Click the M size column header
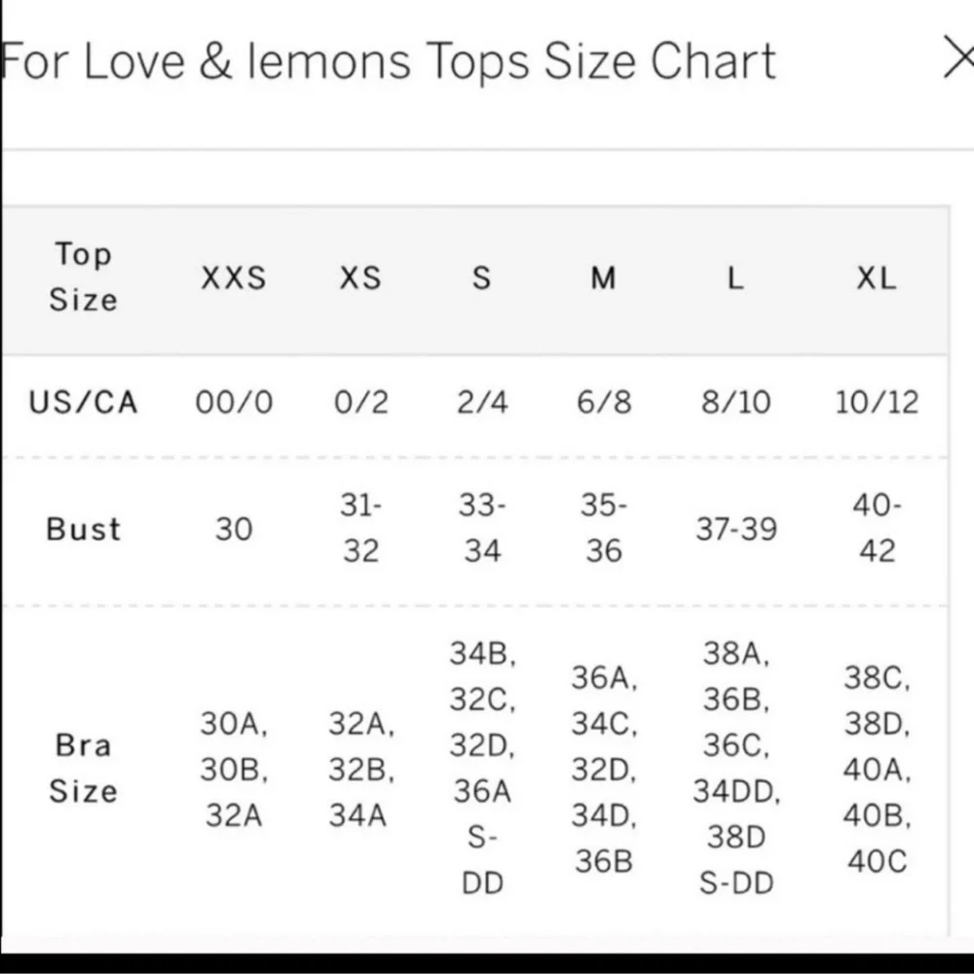 click(603, 278)
